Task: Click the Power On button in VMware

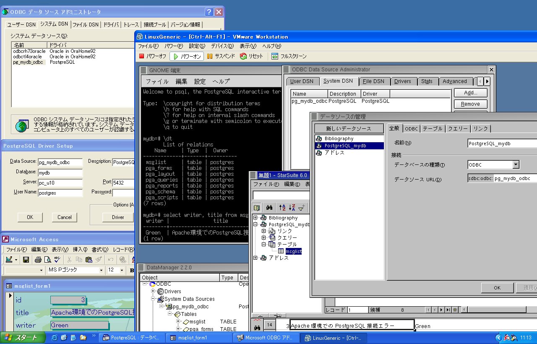Action: coord(187,56)
